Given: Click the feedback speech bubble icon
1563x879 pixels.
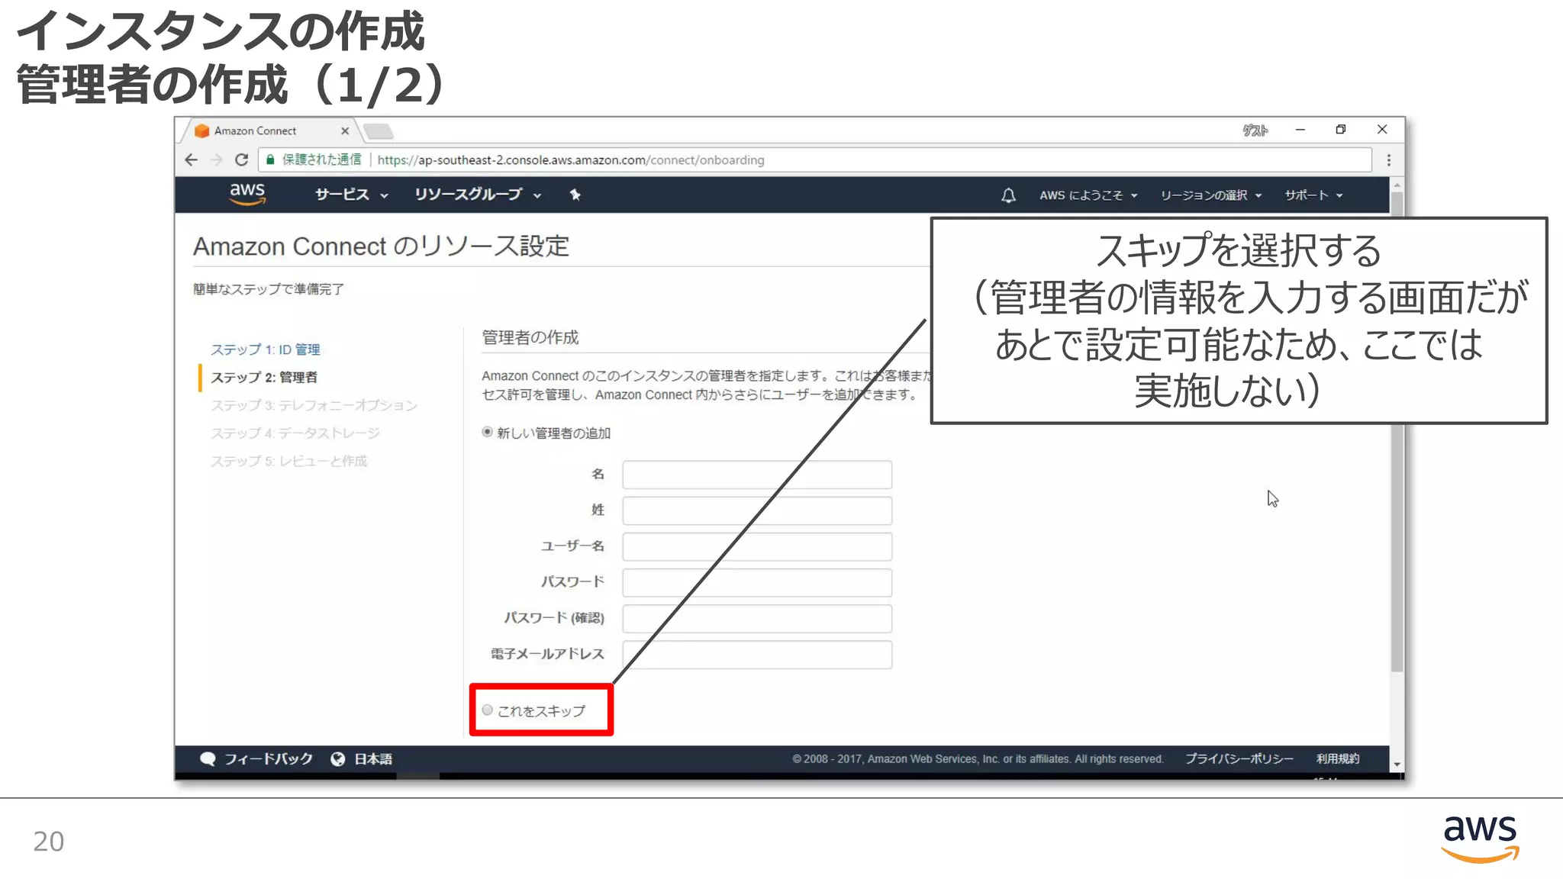Looking at the screenshot, I should point(208,758).
